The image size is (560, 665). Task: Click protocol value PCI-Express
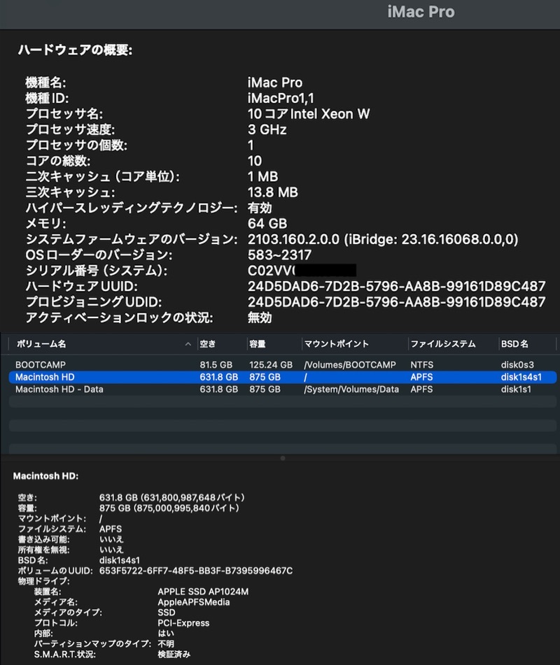point(183,623)
